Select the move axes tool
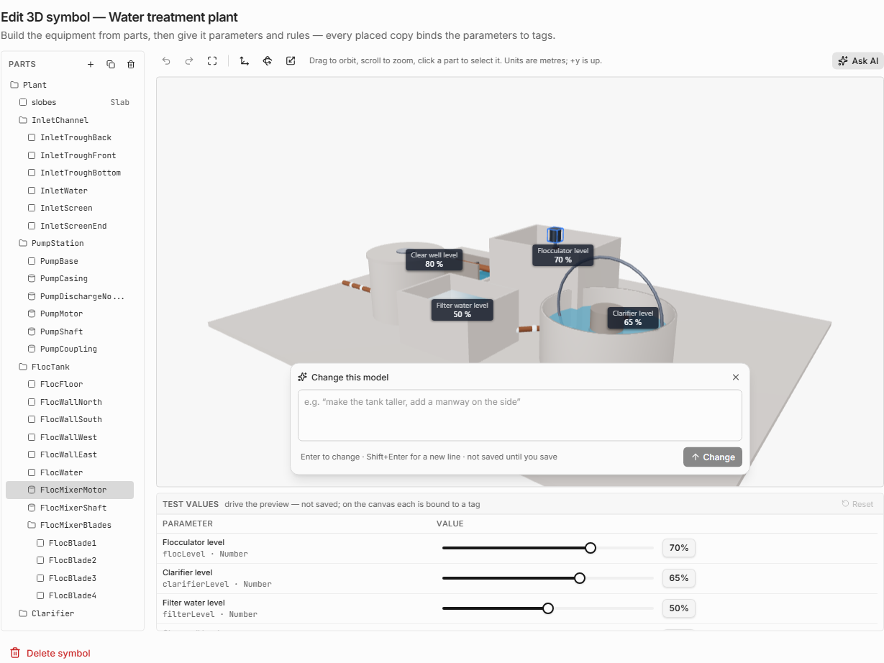The image size is (884, 663). (245, 61)
